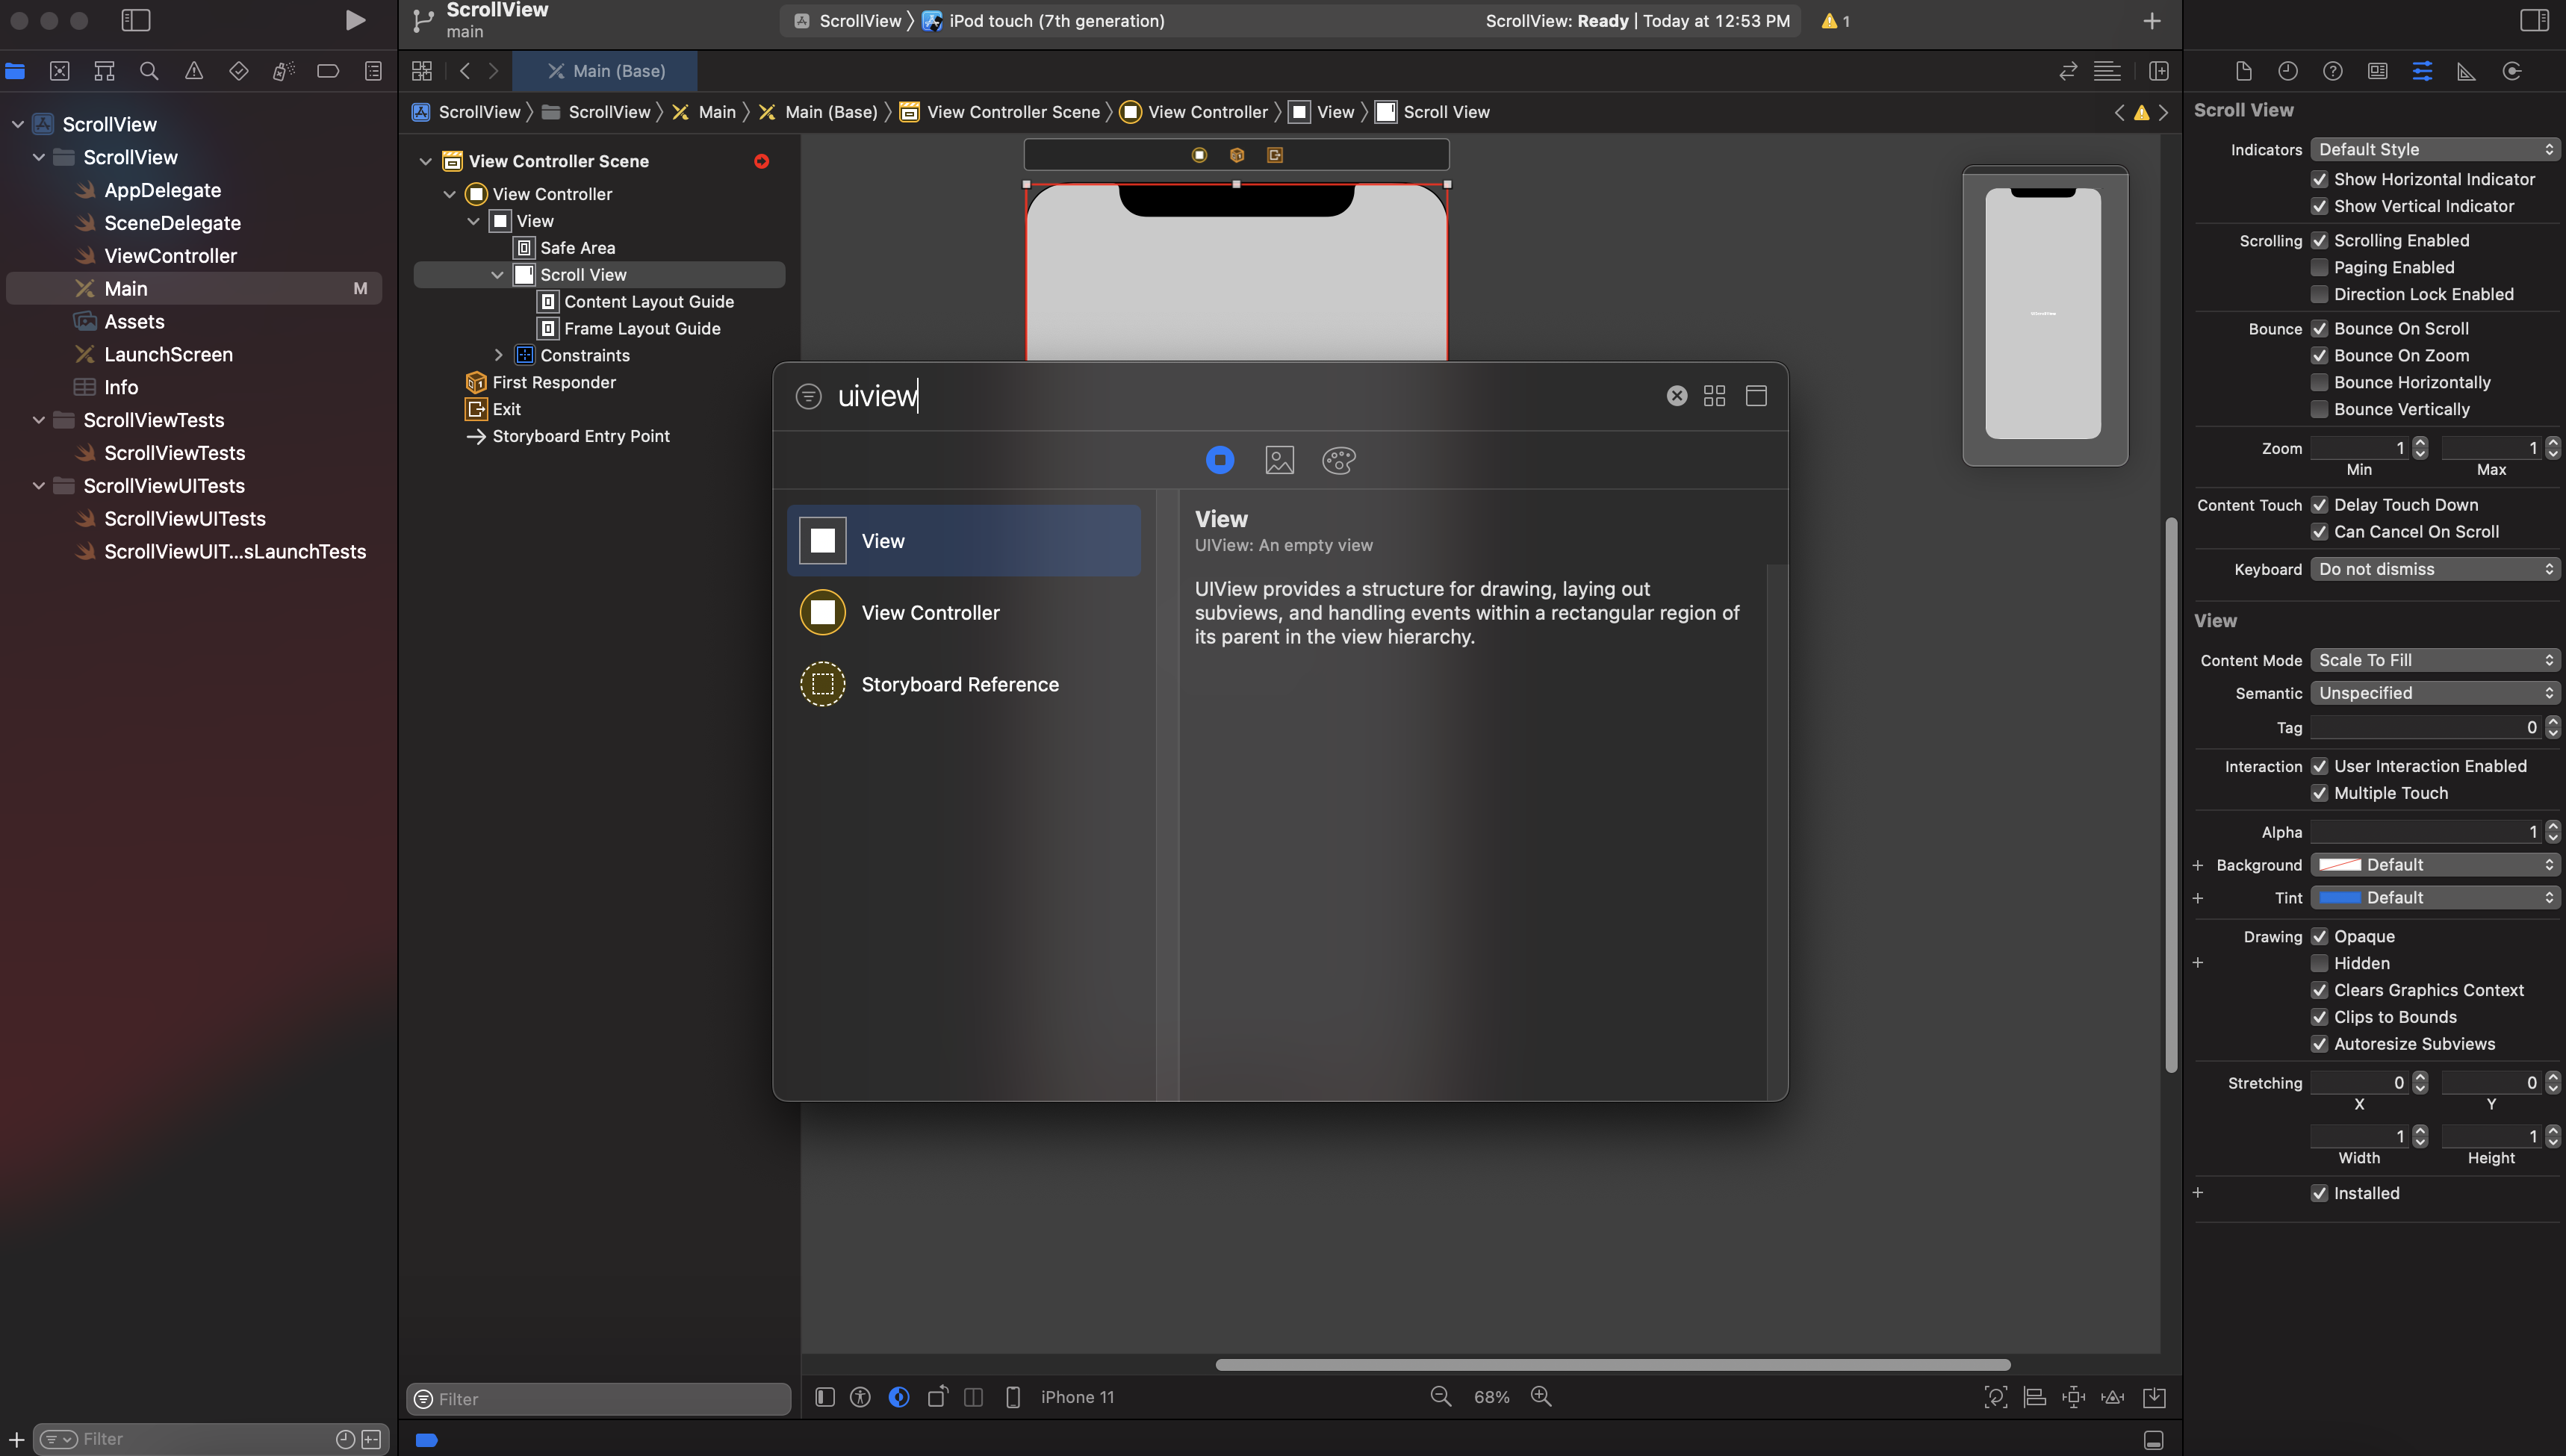
Task: Clear the uiview library search text
Action: point(1677,396)
